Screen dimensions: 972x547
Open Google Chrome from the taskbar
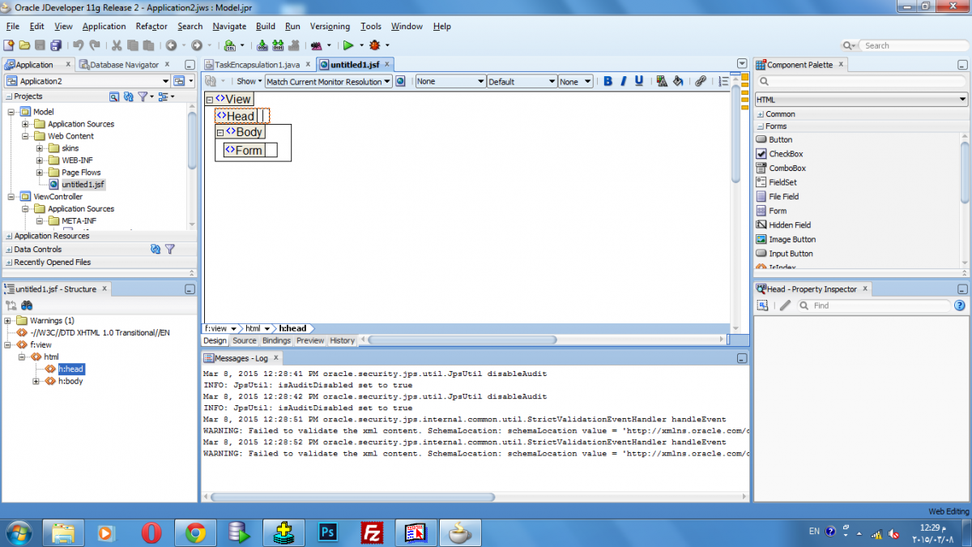point(194,532)
